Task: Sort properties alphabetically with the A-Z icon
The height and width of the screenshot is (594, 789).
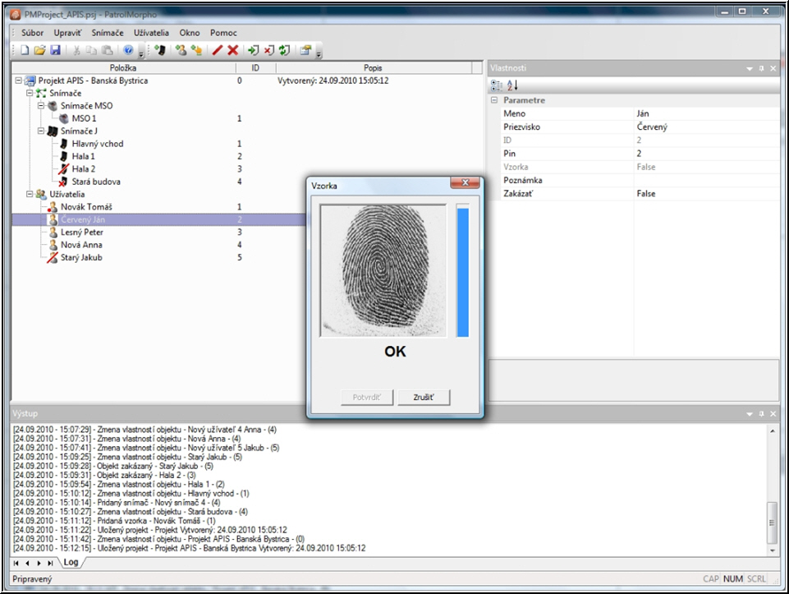Action: 512,85
